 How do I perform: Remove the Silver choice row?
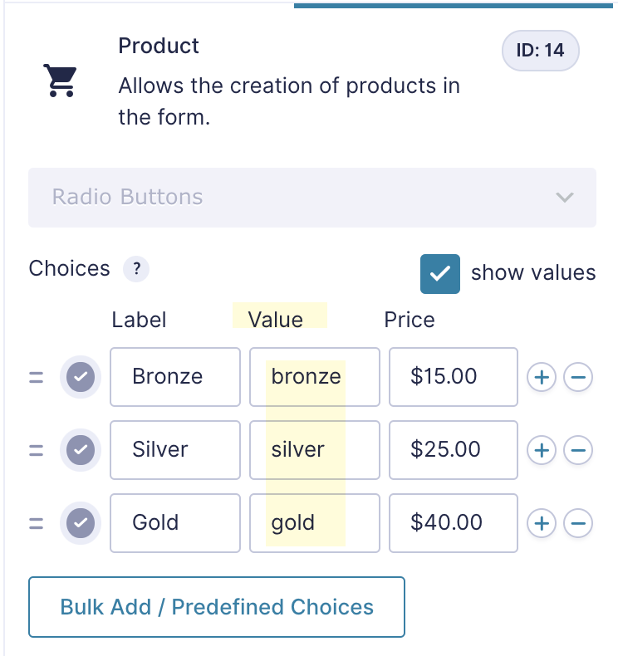click(578, 450)
